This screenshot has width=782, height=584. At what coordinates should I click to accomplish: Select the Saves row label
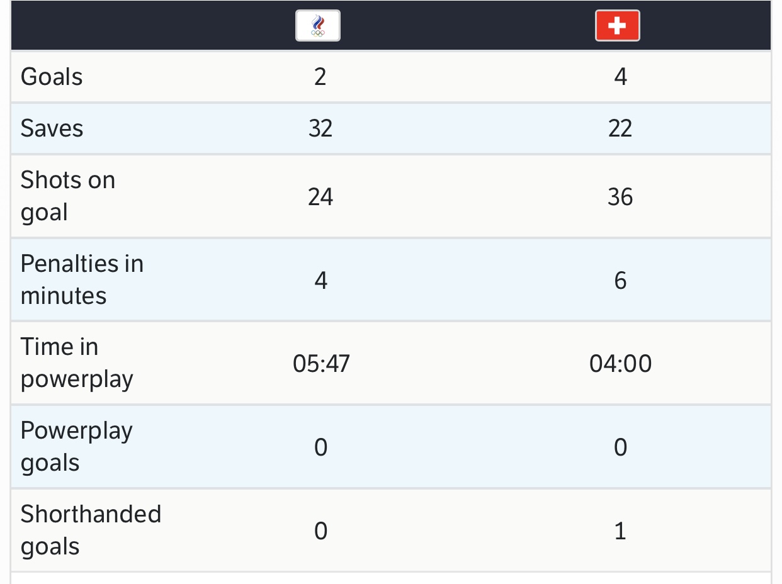52,128
